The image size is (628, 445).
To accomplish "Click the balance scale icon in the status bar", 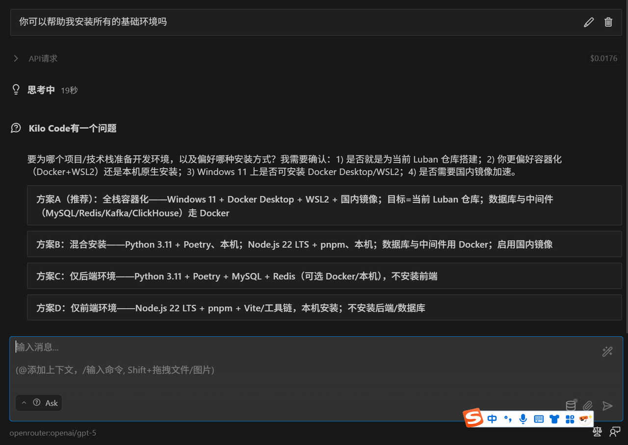I will 597,432.
